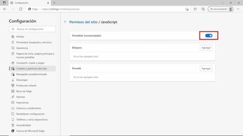
Task: Click the Accesibilidad person icon
Action: pos(13,125)
